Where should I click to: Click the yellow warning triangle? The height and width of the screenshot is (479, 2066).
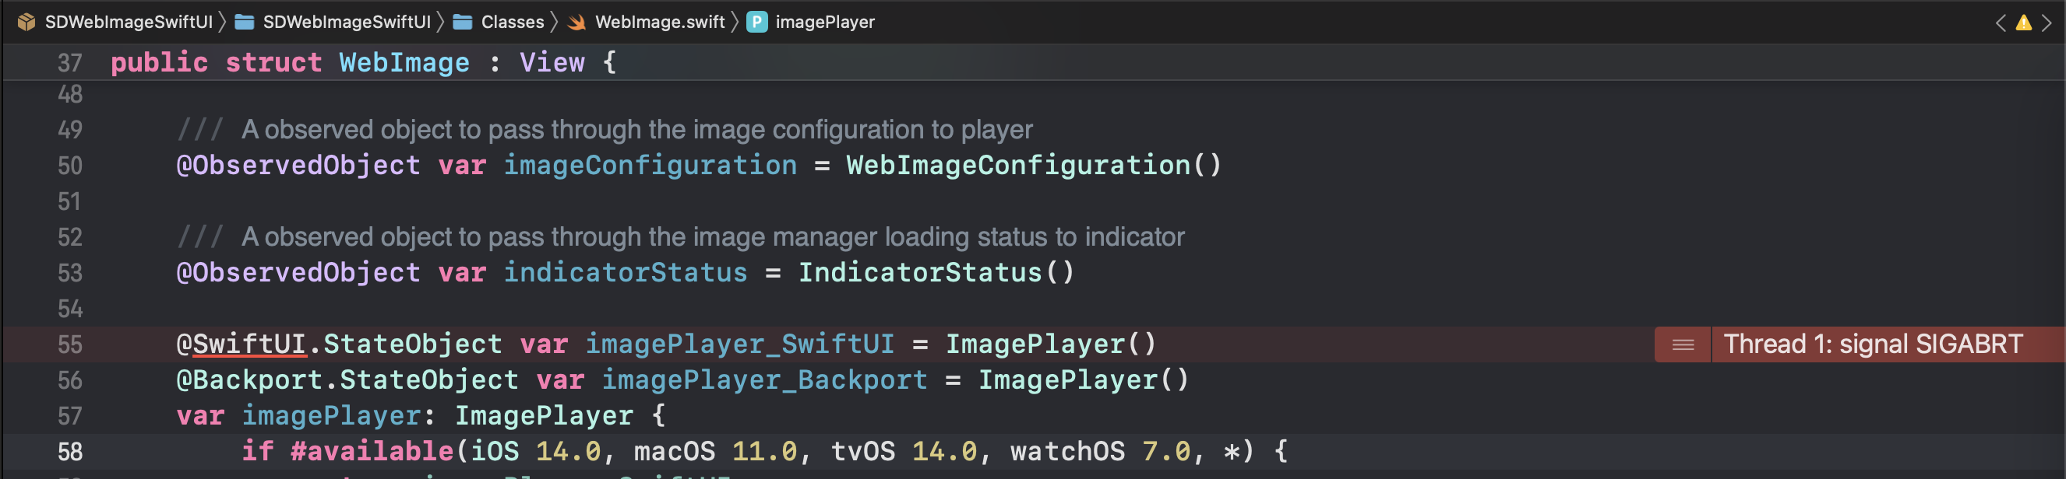click(2022, 22)
